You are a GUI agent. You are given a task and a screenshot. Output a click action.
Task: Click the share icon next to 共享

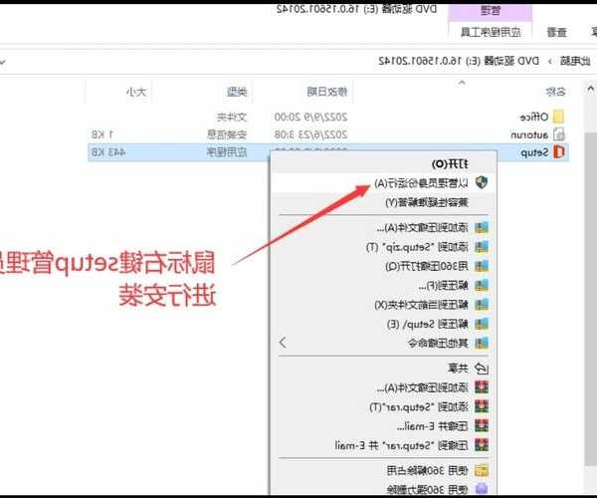point(482,368)
